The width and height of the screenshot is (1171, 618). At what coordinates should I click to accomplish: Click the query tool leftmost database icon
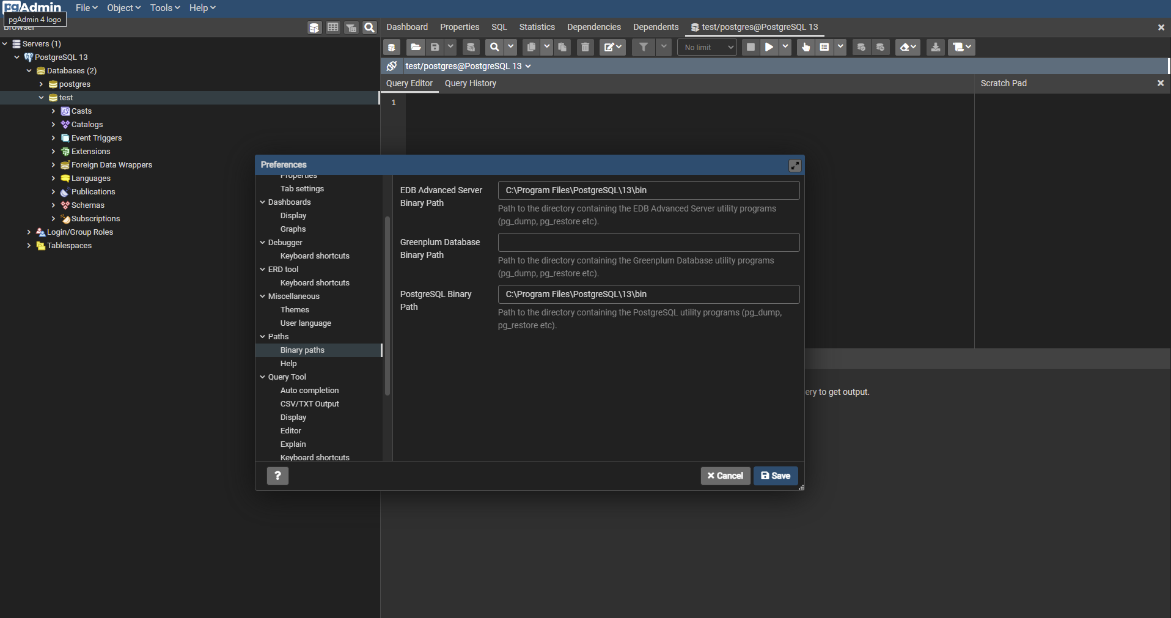point(392,47)
